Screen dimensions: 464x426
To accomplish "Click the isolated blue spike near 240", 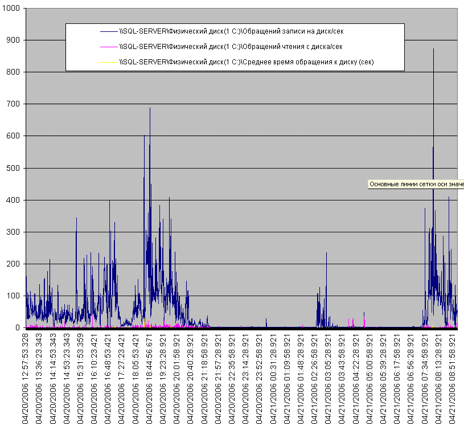I will (326, 253).
